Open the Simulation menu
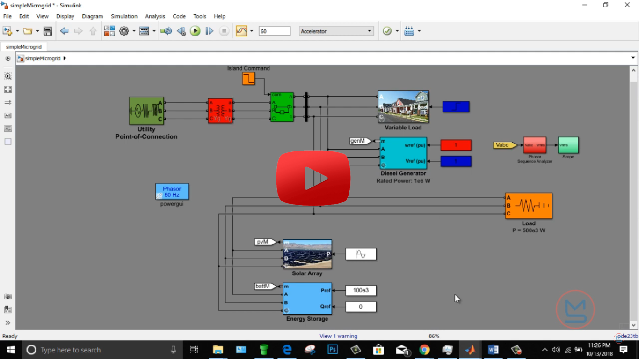The height and width of the screenshot is (359, 639). (x=124, y=16)
